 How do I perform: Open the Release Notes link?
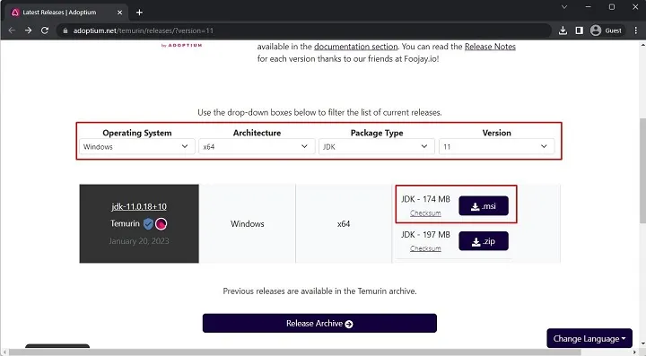(490, 47)
